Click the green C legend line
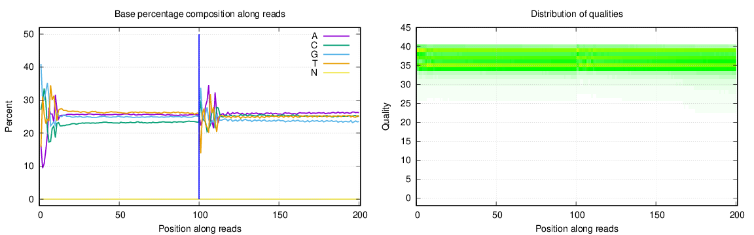 pos(336,45)
